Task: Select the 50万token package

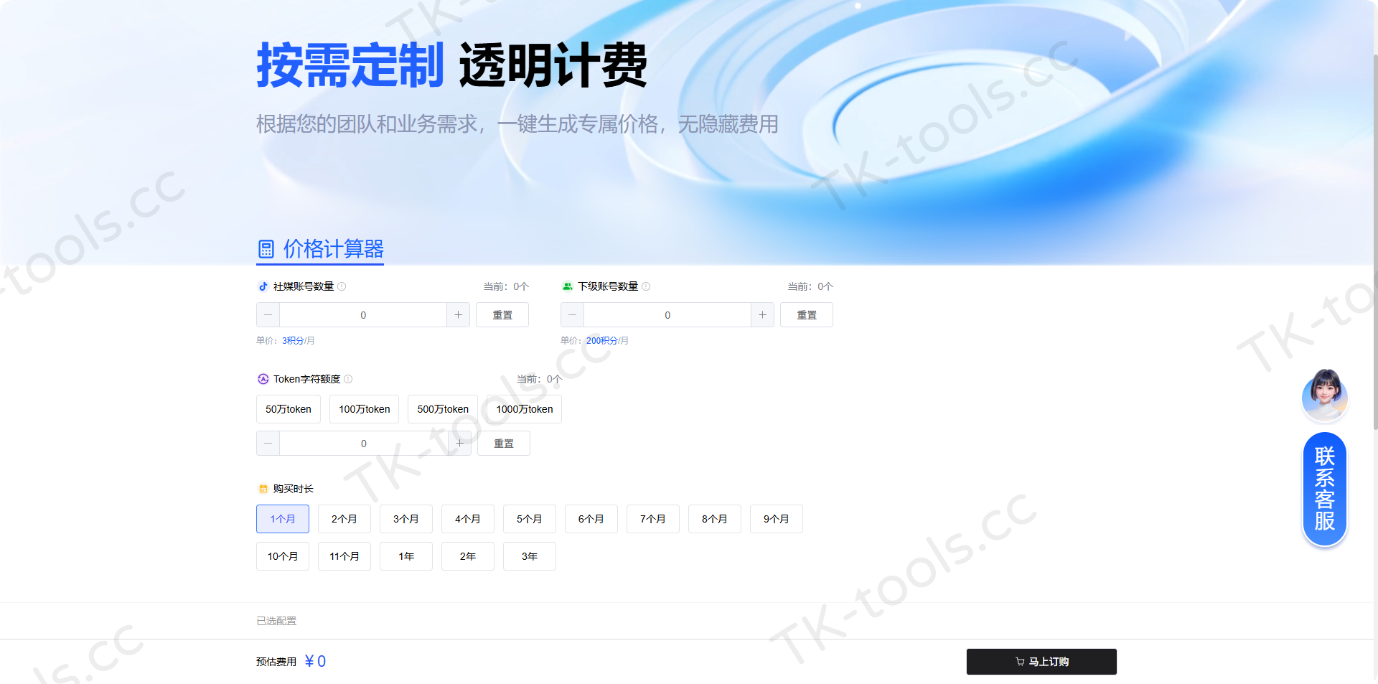Action: 289,409
